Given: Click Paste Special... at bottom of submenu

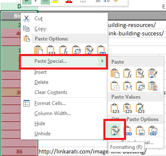Looking at the screenshot, I should point(137,143).
